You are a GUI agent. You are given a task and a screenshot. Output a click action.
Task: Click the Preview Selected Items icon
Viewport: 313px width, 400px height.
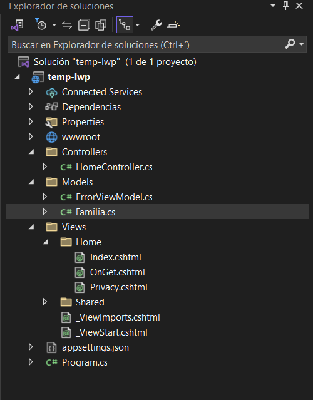pyautogui.click(x=173, y=25)
